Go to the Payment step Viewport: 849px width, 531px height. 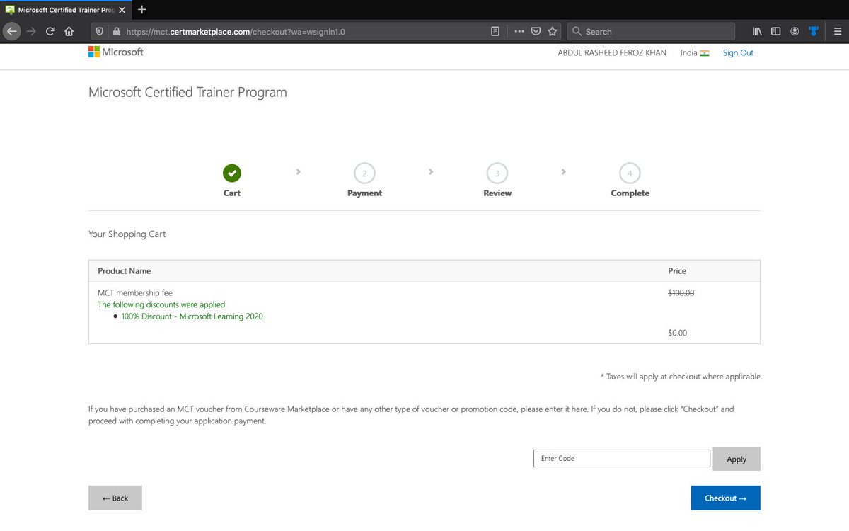(x=364, y=173)
